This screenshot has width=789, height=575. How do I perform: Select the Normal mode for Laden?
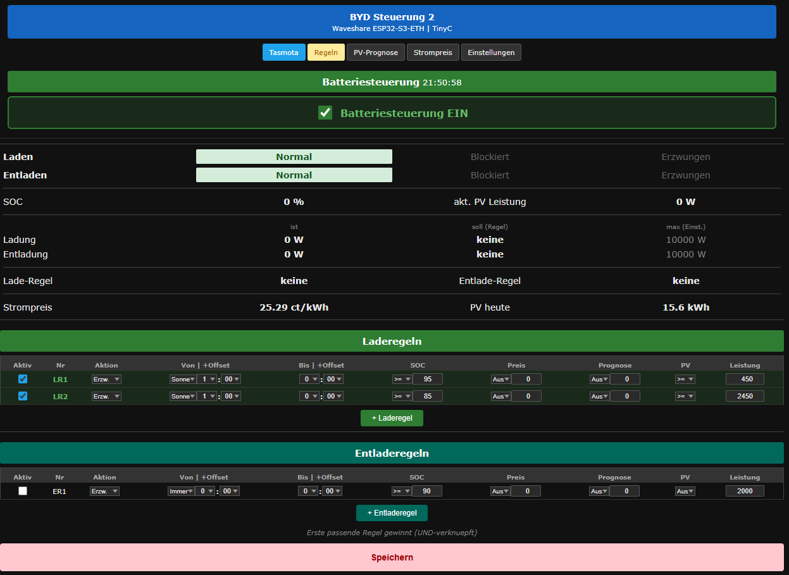click(x=294, y=157)
